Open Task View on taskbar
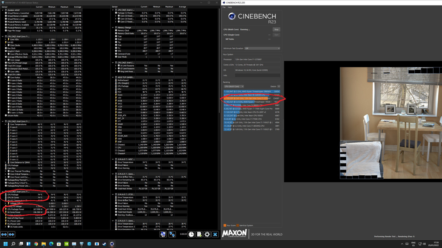Screen dimensions: 442x248 tap(20, 244)
